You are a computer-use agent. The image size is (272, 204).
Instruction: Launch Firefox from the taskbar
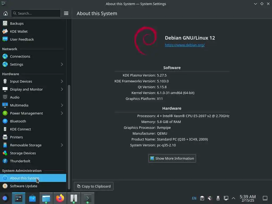(60, 198)
